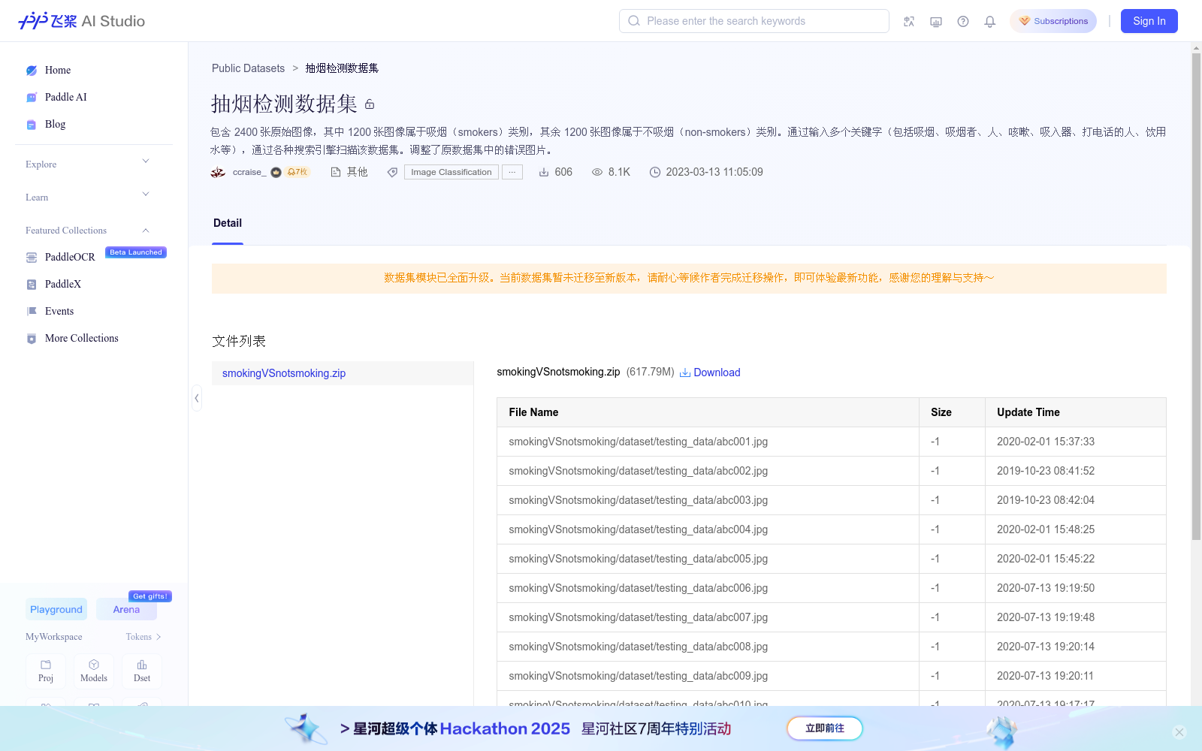Click the eye views icon near 8.1K
1202x751 pixels.
(x=597, y=172)
